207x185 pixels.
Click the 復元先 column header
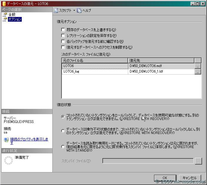click(x=161, y=60)
